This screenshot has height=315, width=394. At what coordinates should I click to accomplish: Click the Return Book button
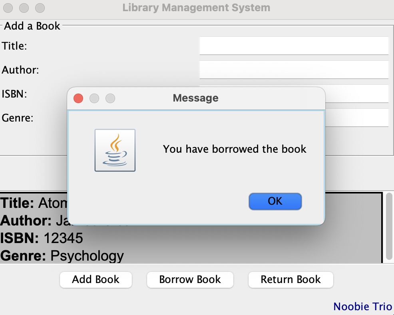(291, 279)
